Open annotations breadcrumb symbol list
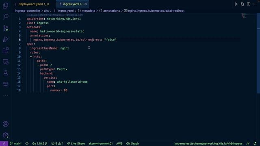The width and height of the screenshot is (260, 146). coord(109,11)
